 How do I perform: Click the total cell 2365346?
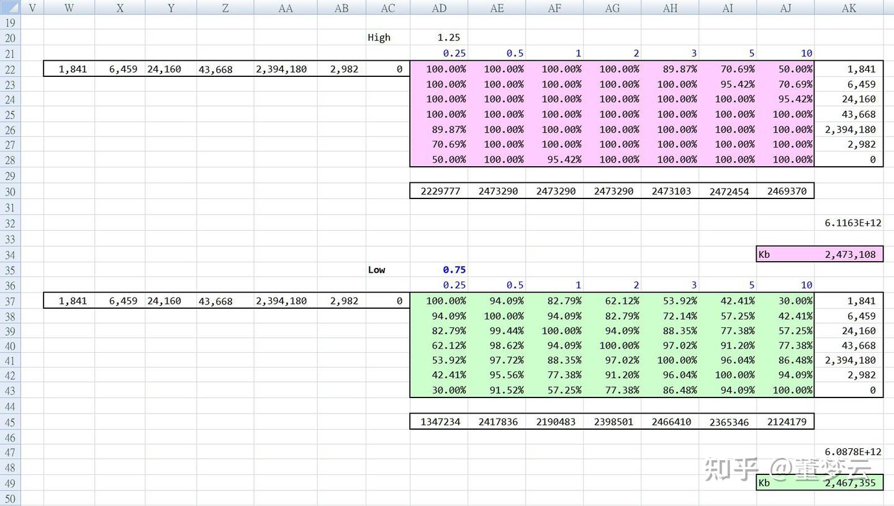[728, 422]
